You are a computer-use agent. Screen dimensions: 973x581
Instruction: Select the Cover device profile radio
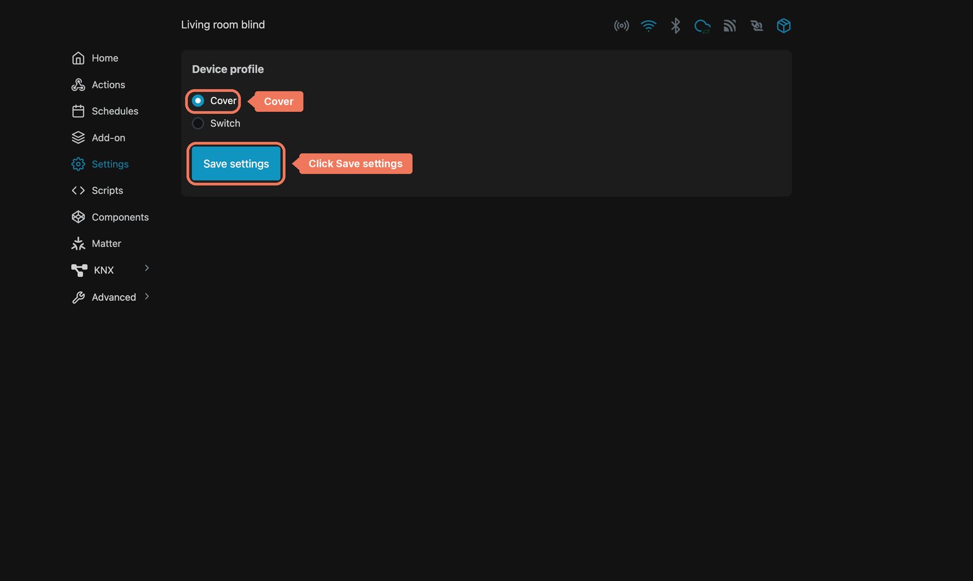coord(198,100)
